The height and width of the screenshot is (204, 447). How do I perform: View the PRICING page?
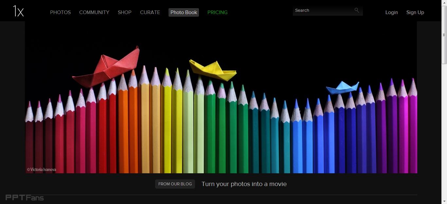coord(217,12)
